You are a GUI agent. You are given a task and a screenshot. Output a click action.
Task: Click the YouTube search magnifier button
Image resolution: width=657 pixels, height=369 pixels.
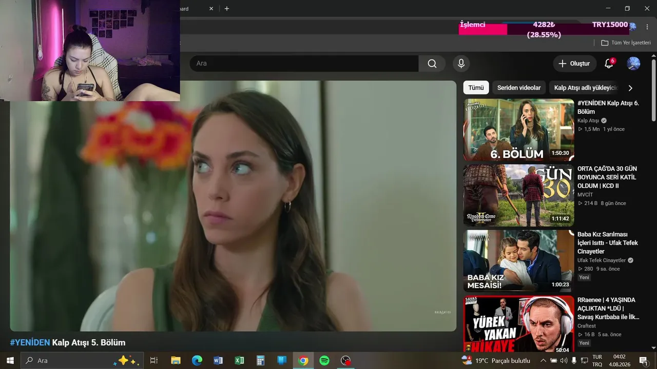432,64
